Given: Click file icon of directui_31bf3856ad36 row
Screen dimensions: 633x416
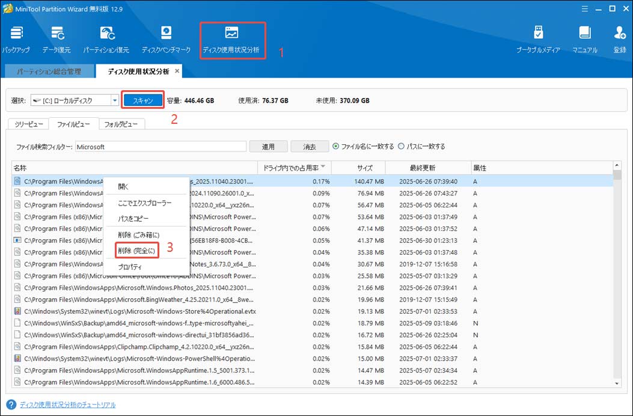Looking at the screenshot, I should (17, 335).
